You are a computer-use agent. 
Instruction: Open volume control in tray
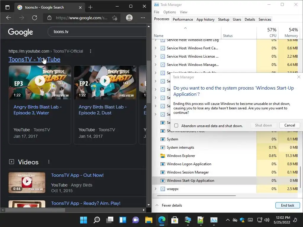pos(267,220)
